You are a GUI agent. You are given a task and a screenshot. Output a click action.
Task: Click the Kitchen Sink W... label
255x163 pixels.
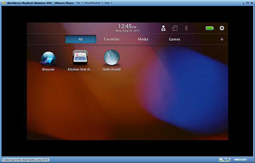click(x=80, y=69)
